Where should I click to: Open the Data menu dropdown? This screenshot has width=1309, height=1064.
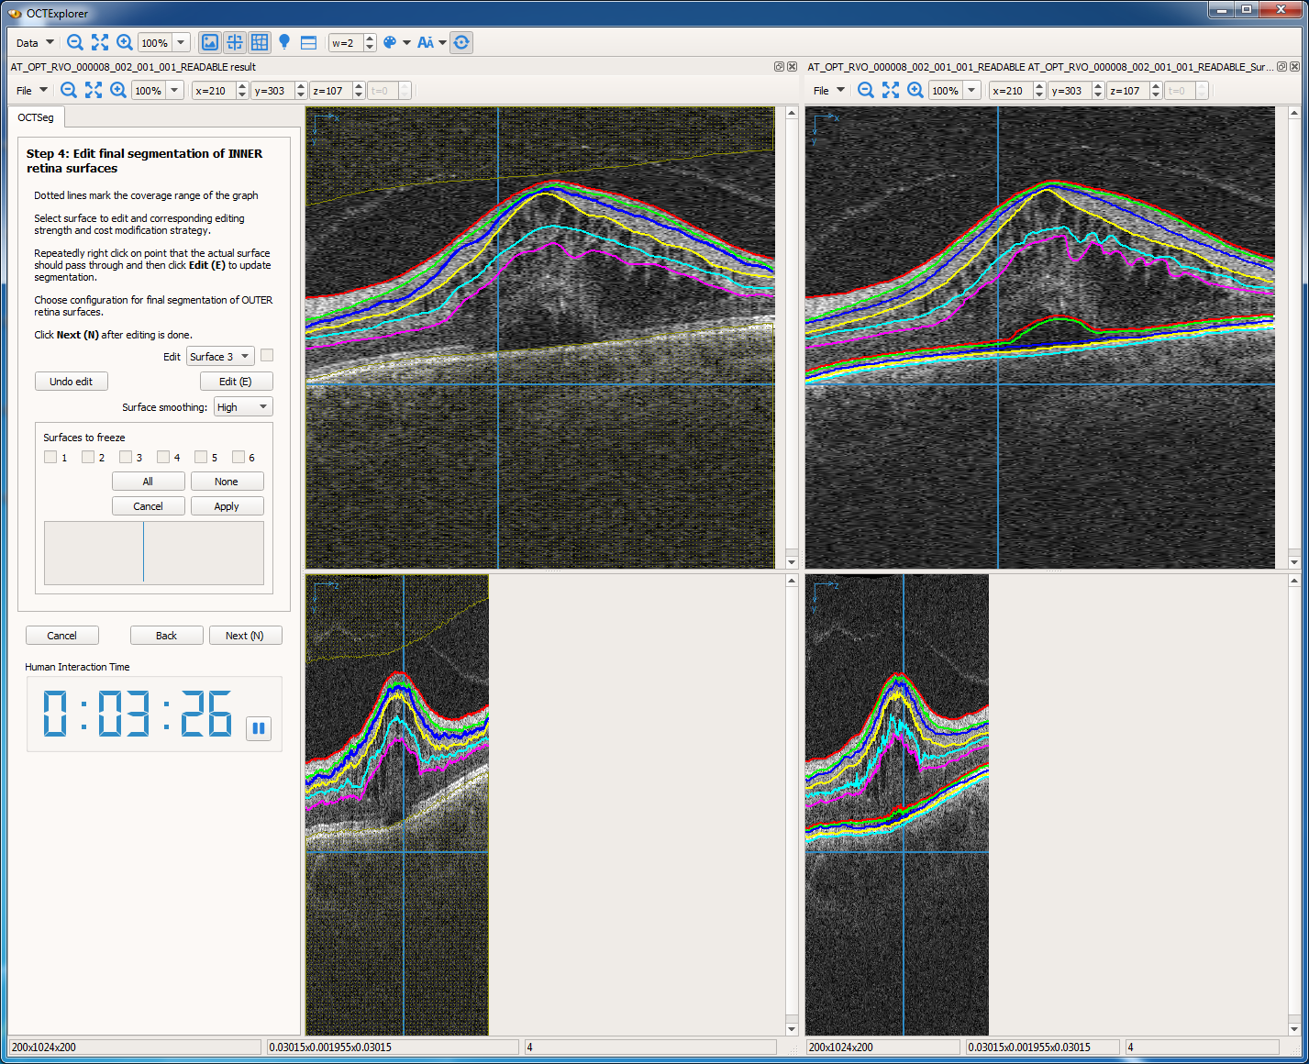(x=33, y=42)
